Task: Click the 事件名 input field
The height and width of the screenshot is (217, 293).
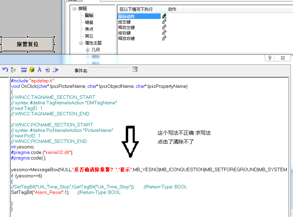Action: 109,71
